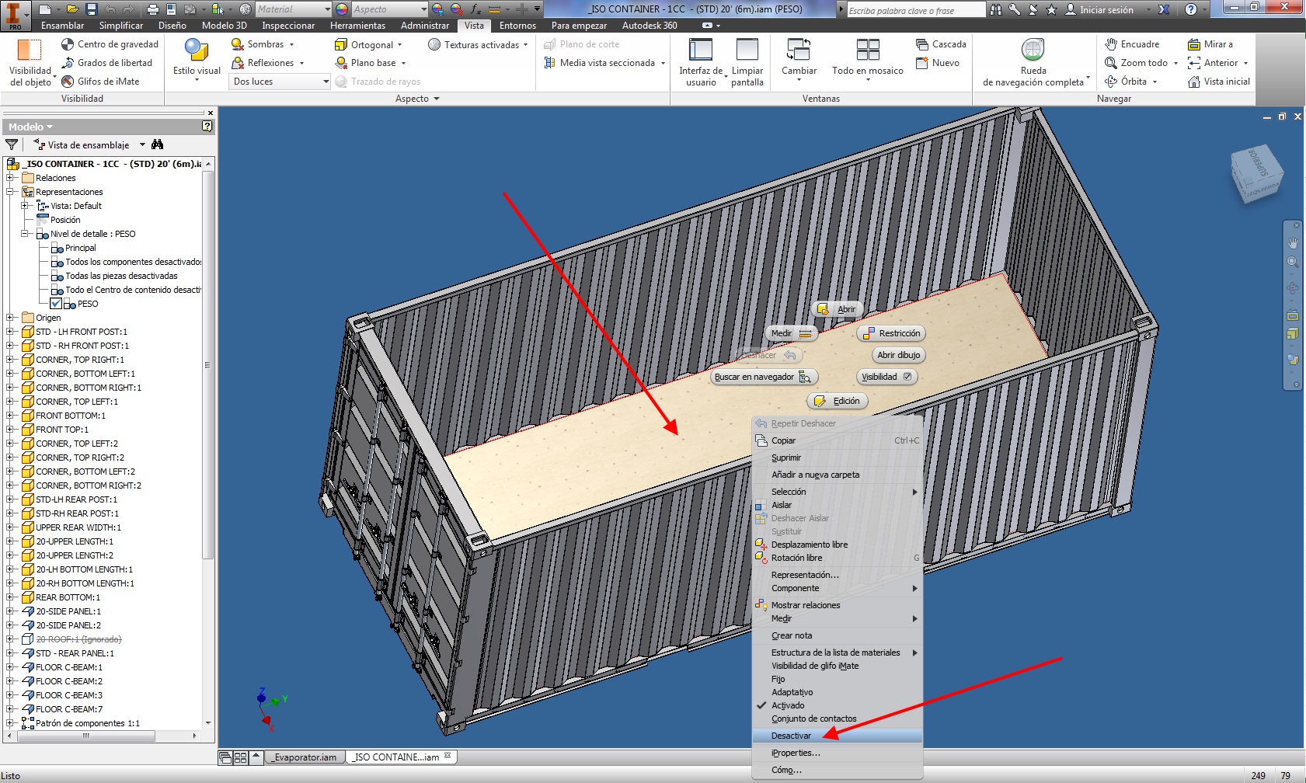Open the Aspecto appearance dropdown in title bar
Viewport: 1306px width, 783px height.
(390, 9)
